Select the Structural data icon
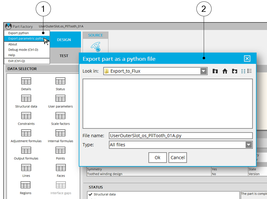267x199 pixels. click(x=26, y=98)
